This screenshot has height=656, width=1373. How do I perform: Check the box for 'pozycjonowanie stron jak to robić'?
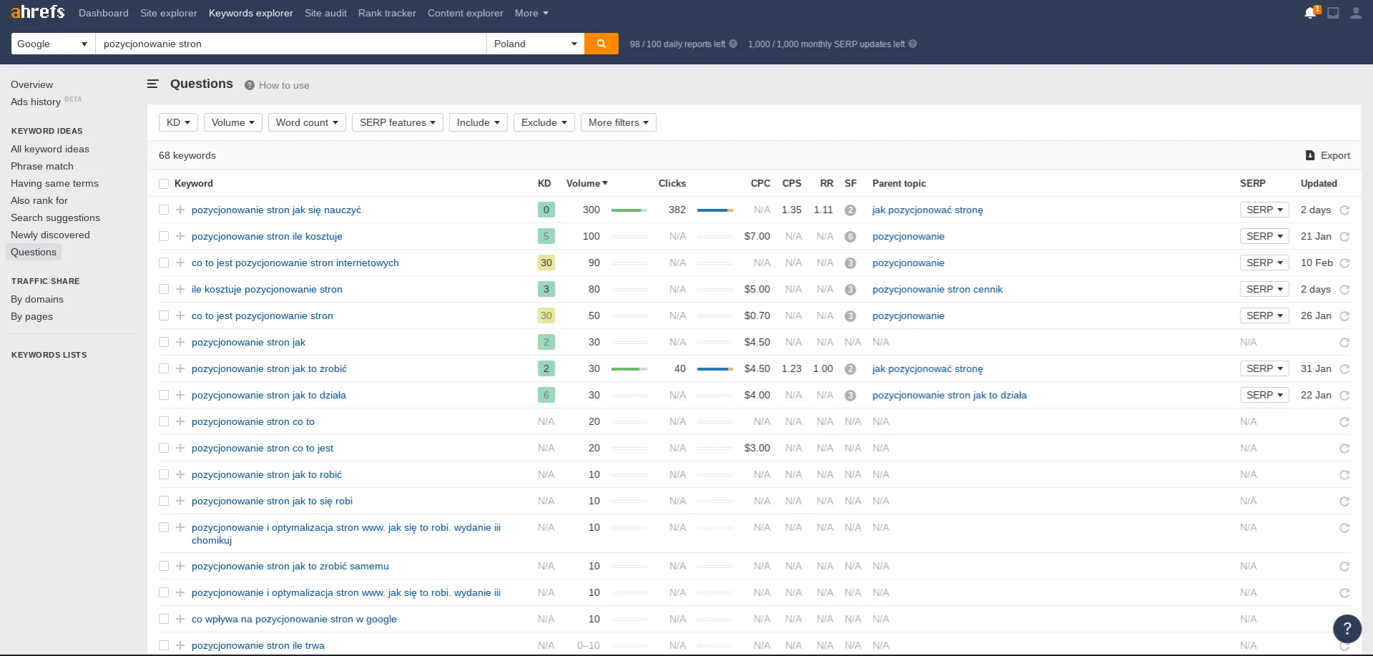164,474
